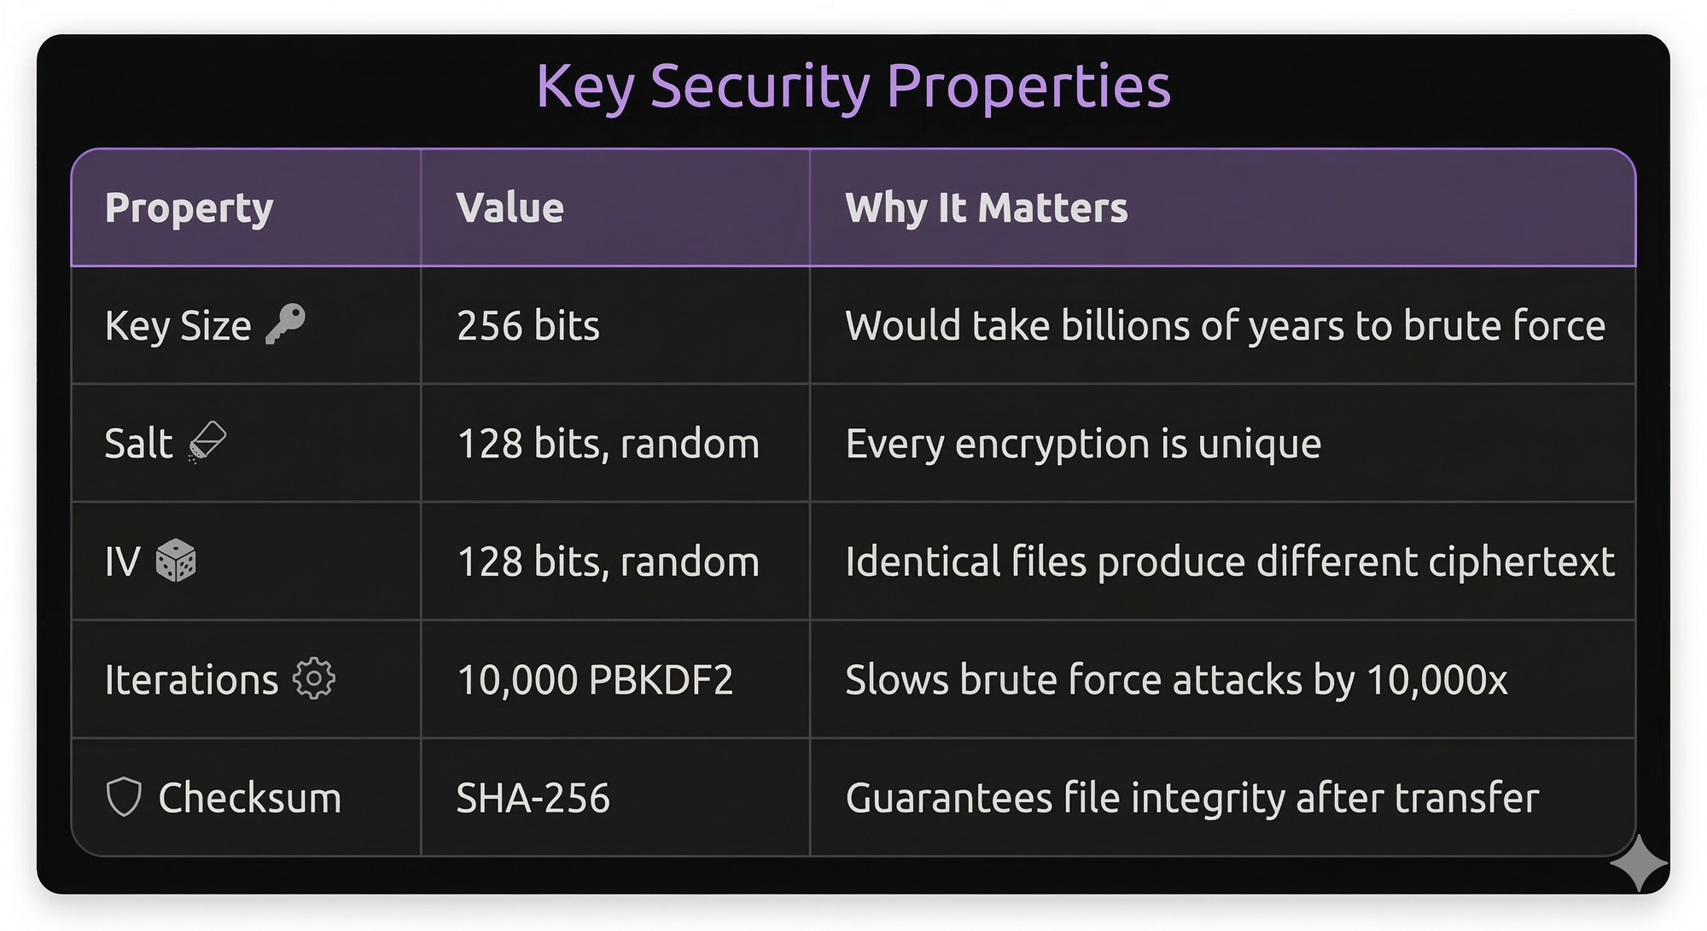
Task: Click the gear icon beside Iterations
Action: coord(313,678)
